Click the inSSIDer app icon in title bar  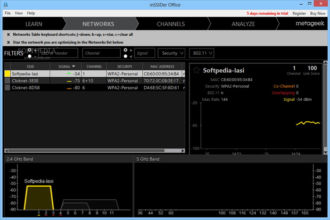(6, 5)
